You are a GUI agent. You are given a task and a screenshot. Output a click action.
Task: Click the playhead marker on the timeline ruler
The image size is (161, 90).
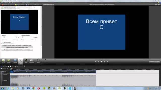[x=11, y=69]
